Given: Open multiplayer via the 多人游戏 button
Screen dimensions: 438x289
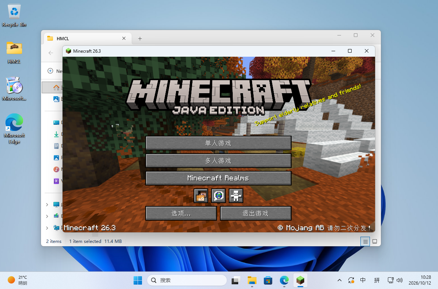Looking at the screenshot, I should click(218, 161).
